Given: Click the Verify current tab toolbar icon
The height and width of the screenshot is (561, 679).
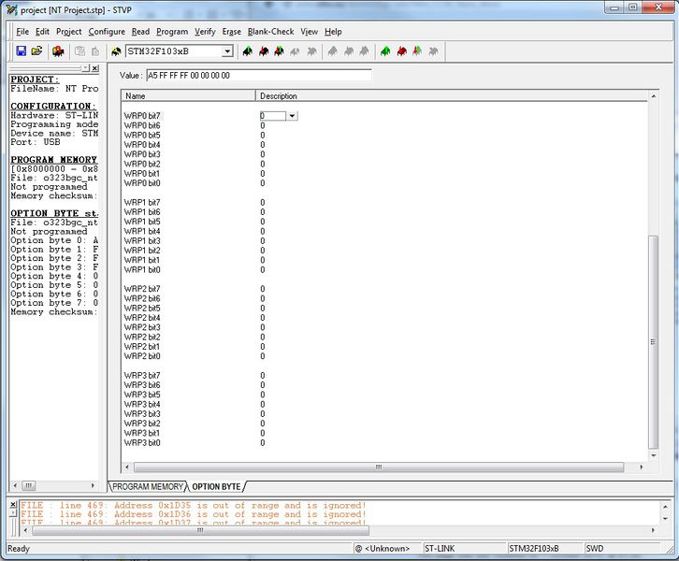Looking at the screenshot, I should coord(279,50).
